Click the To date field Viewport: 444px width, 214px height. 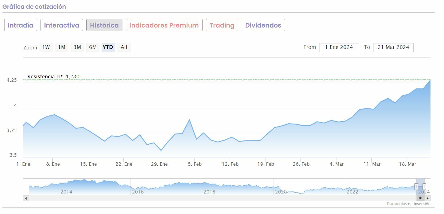pyautogui.click(x=393, y=47)
